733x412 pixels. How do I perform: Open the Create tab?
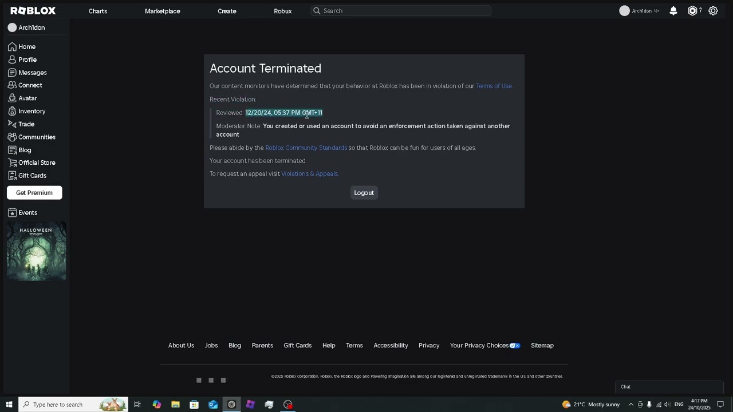(227, 11)
